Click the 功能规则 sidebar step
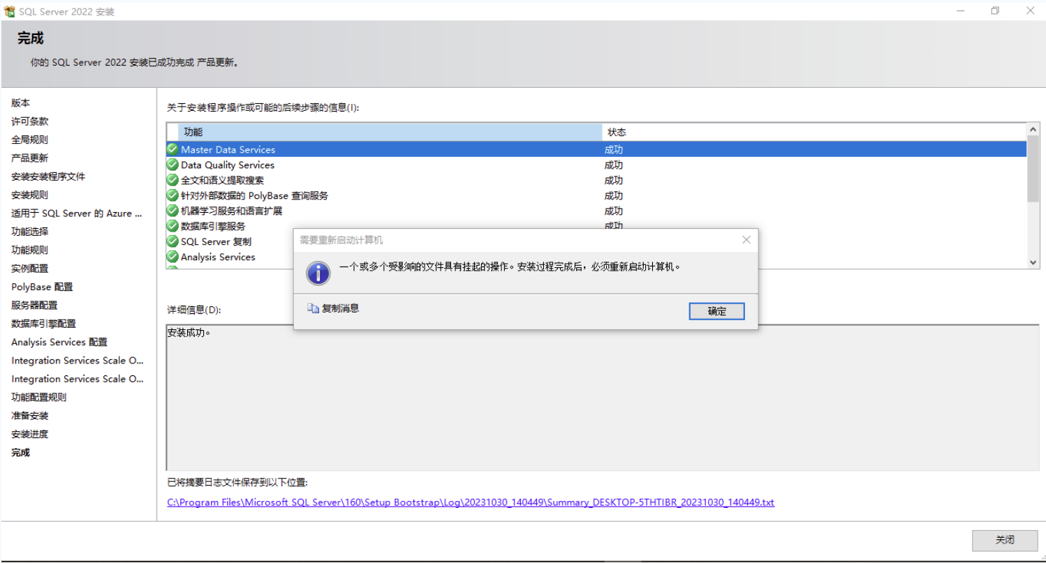Image resolution: width=1046 pixels, height=563 pixels. 30,250
